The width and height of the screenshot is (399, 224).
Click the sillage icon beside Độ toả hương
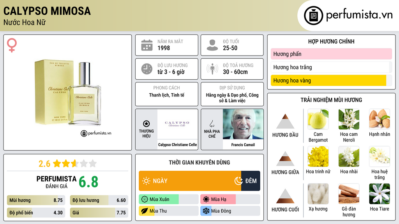212,69
